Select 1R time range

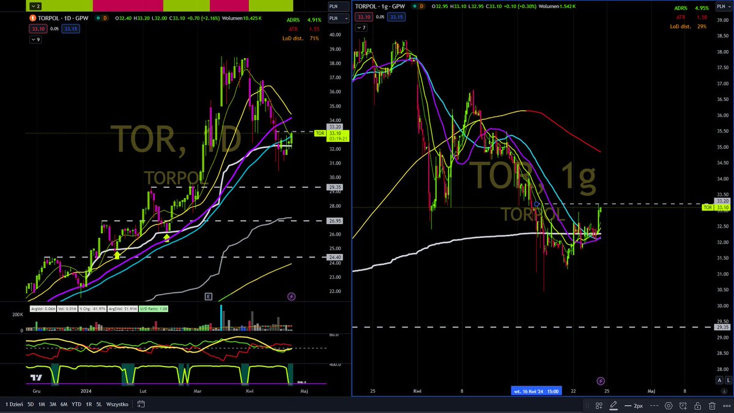[89, 404]
